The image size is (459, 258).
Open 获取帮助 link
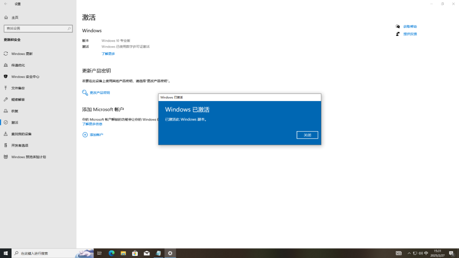click(x=410, y=27)
